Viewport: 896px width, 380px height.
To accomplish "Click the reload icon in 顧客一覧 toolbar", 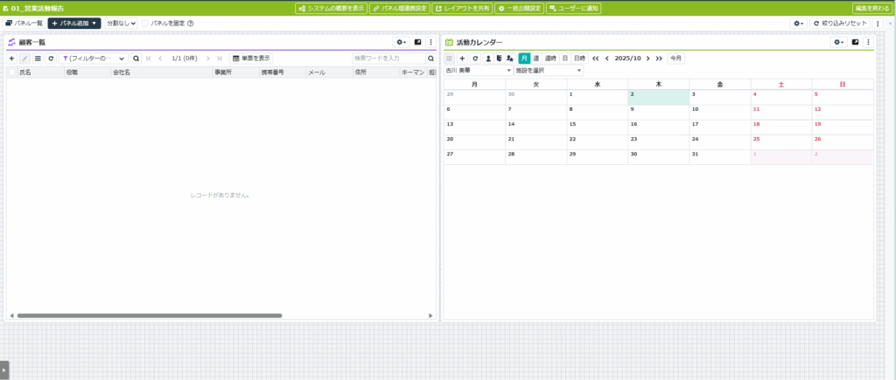I will [51, 59].
